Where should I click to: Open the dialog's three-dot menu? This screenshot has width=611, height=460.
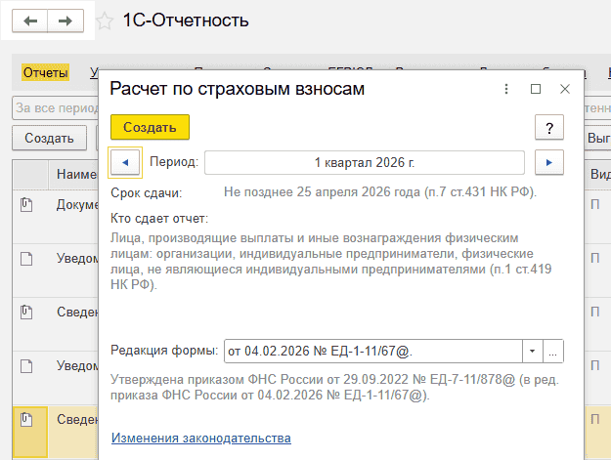pos(506,89)
